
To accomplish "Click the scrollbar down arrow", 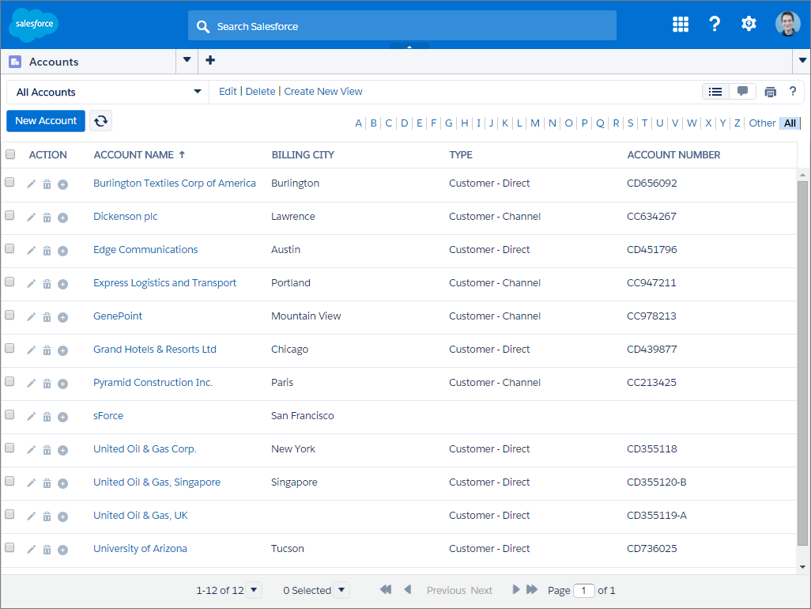I will pyautogui.click(x=802, y=566).
